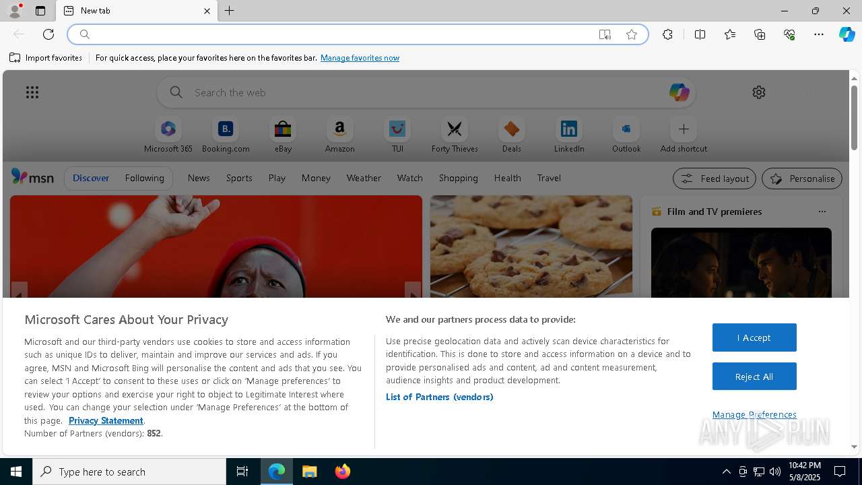Open Settings and more ellipsis menu

[x=819, y=34]
